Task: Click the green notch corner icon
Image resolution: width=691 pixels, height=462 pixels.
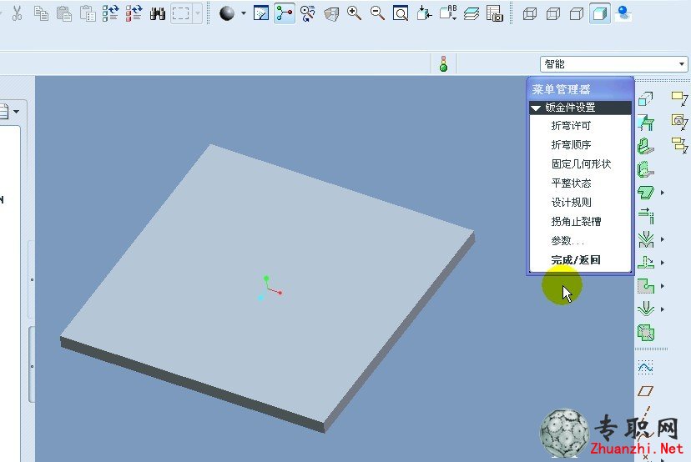Action: (646, 286)
